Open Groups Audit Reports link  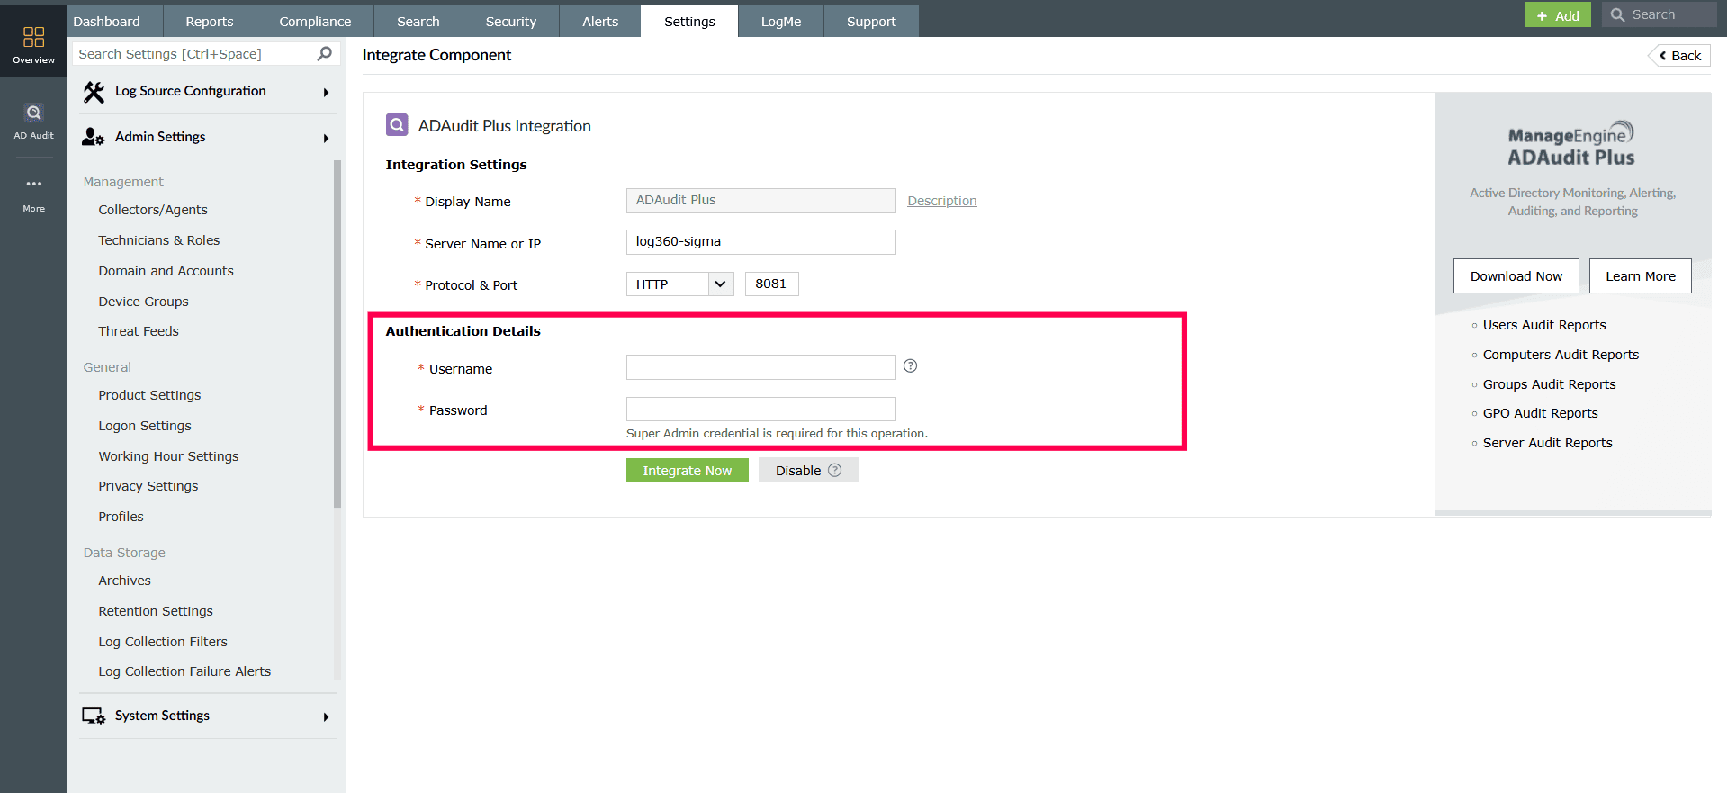[x=1550, y=384]
